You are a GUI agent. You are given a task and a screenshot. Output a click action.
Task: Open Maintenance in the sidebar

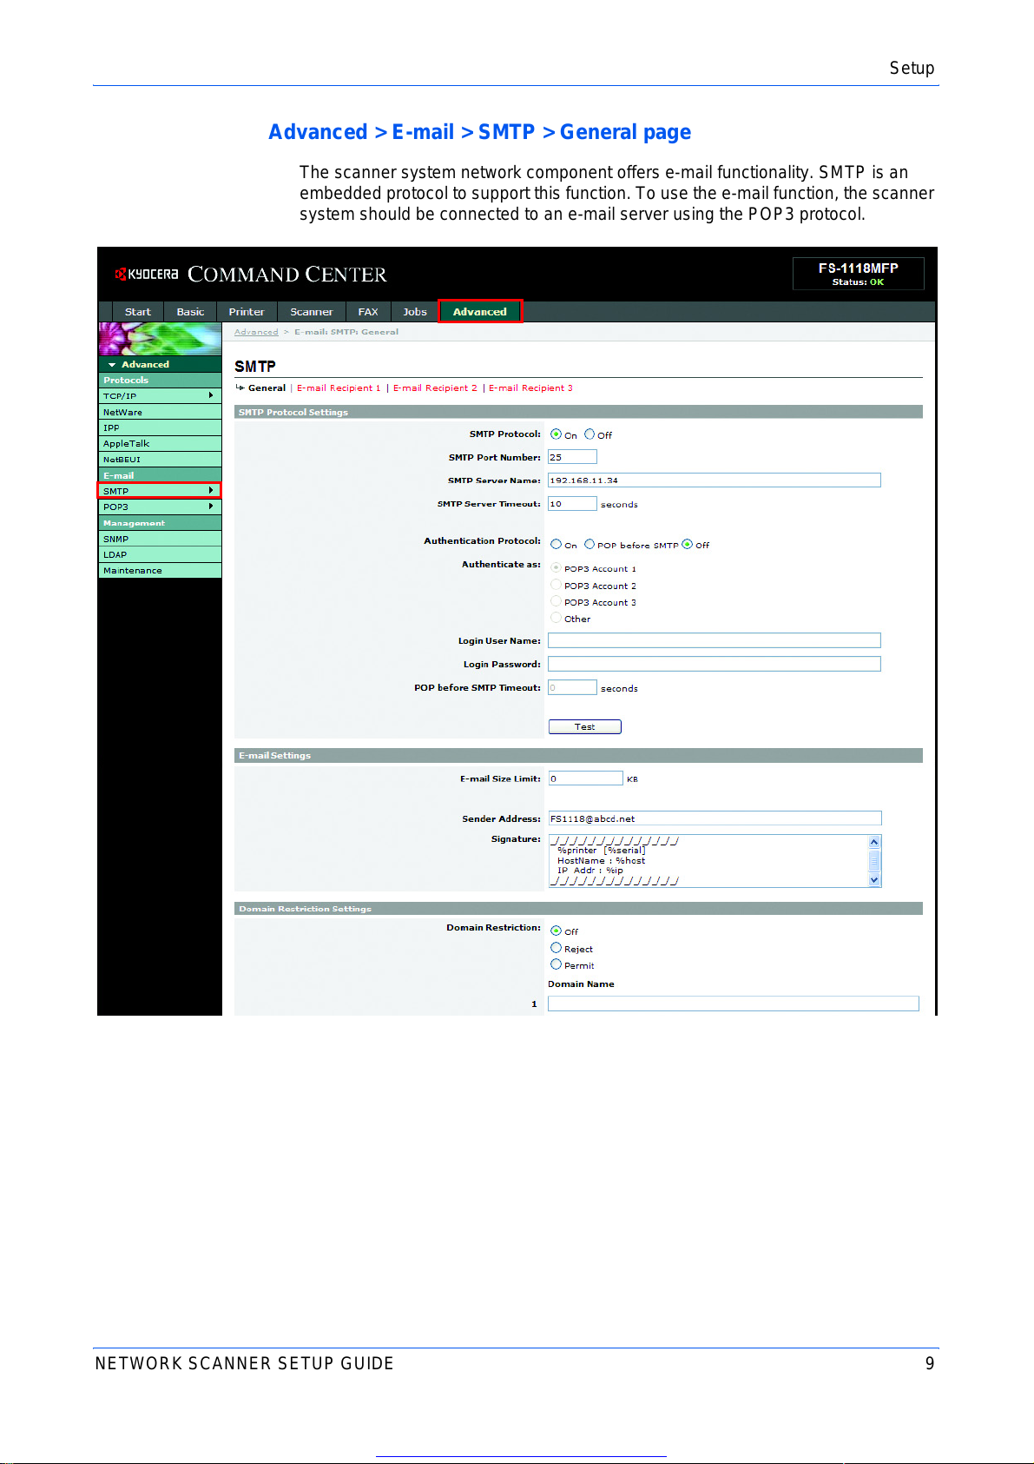(x=160, y=571)
